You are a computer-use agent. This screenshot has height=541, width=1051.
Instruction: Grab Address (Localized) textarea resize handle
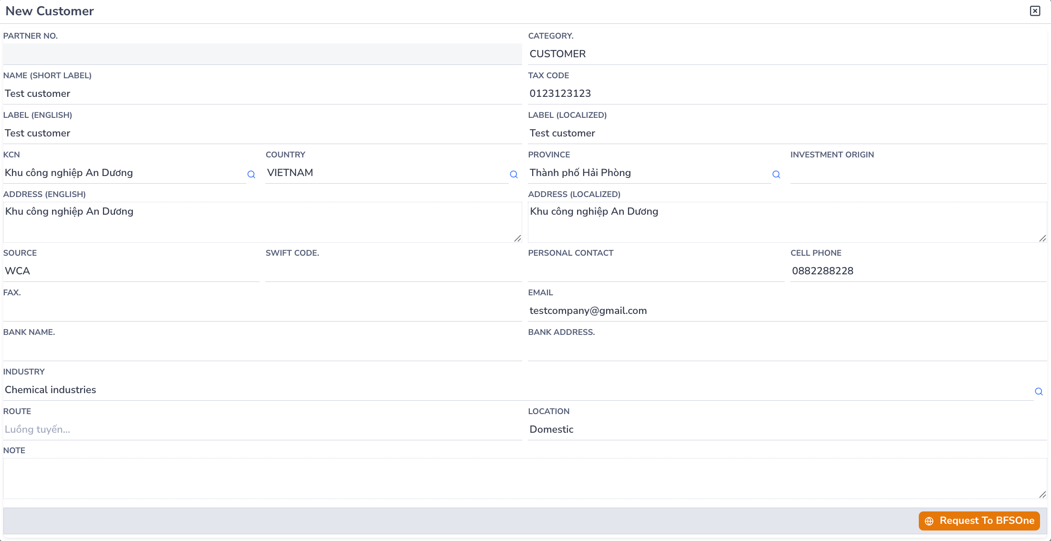(1042, 238)
